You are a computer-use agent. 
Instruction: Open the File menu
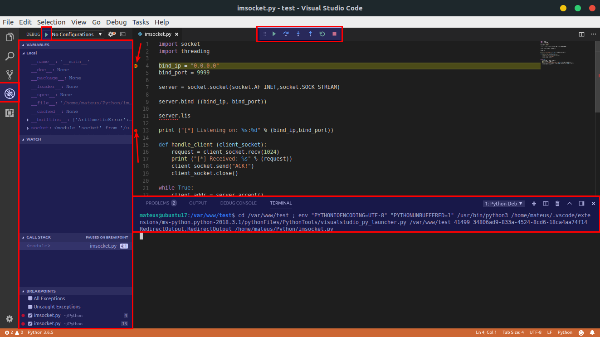click(8, 22)
